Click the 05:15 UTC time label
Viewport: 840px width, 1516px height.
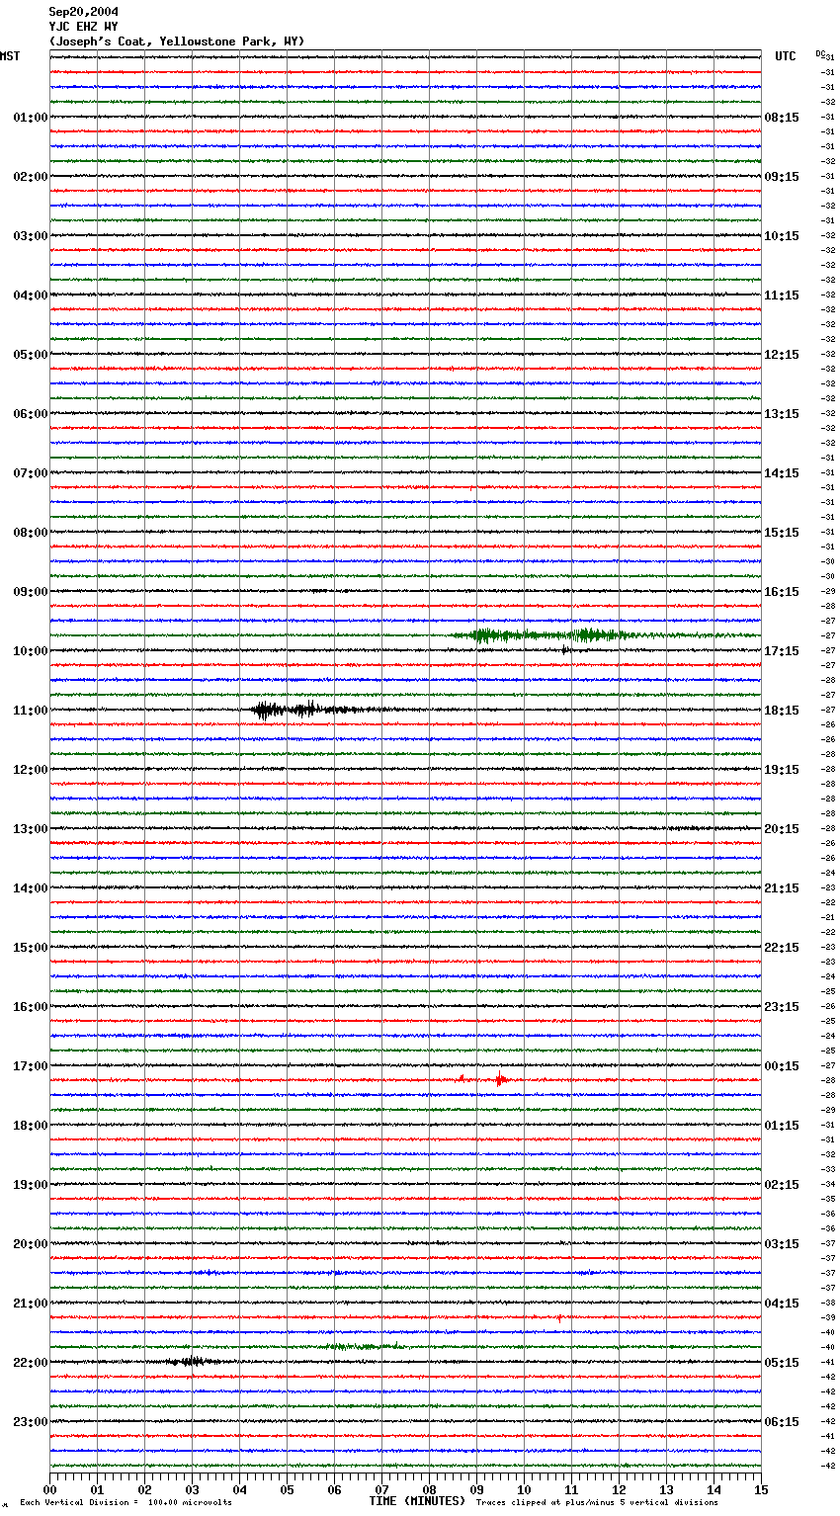[782, 1363]
